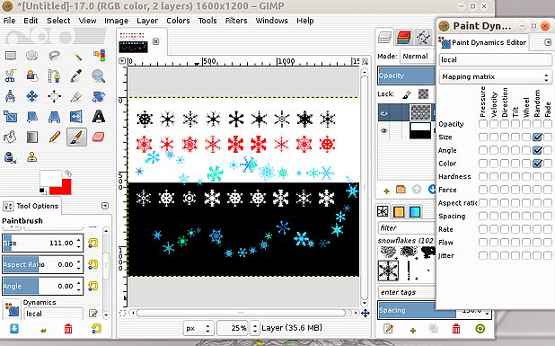Click the red background color swatch
Viewport: 555px width, 346px height.
[66, 190]
